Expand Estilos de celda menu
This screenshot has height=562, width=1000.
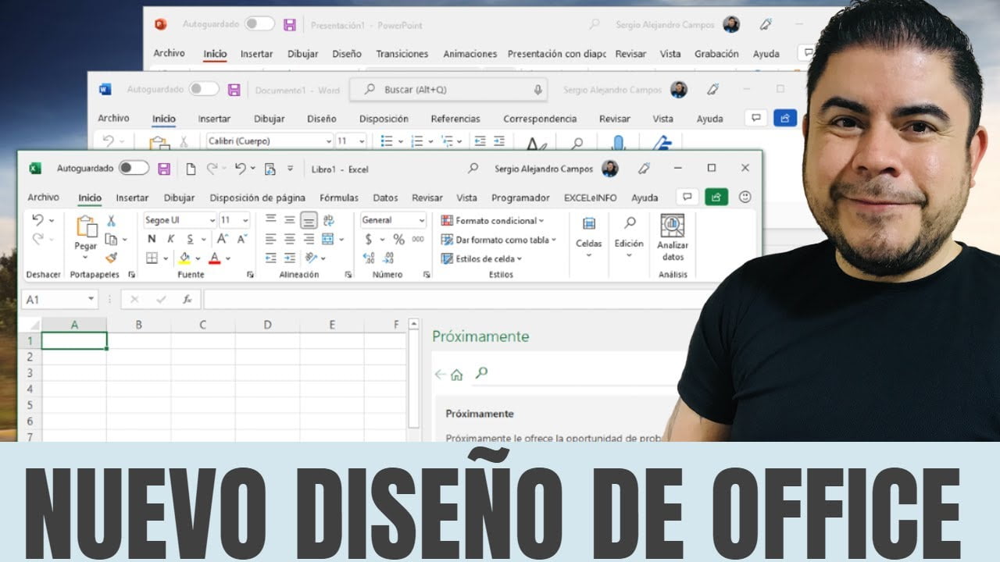[x=481, y=258]
